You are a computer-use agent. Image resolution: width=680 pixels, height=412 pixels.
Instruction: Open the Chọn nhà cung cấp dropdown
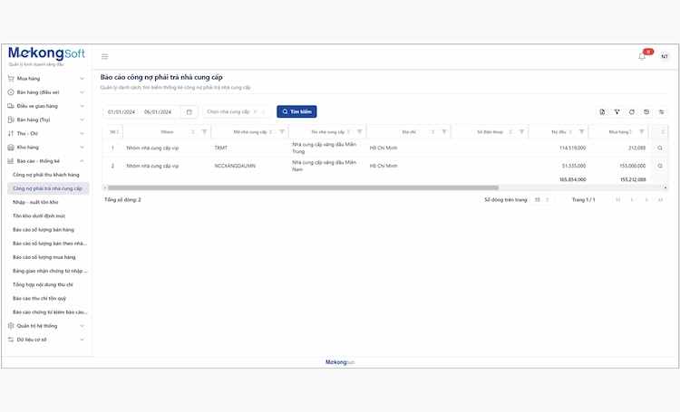pos(234,112)
